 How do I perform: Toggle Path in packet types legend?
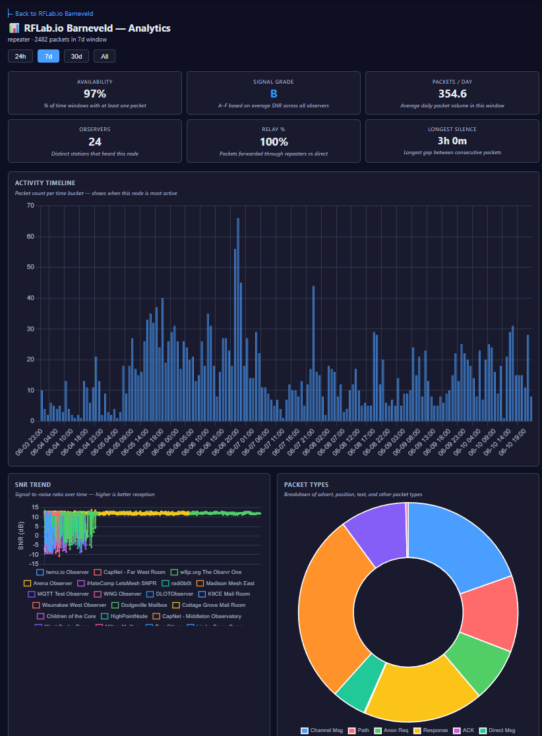point(358,730)
